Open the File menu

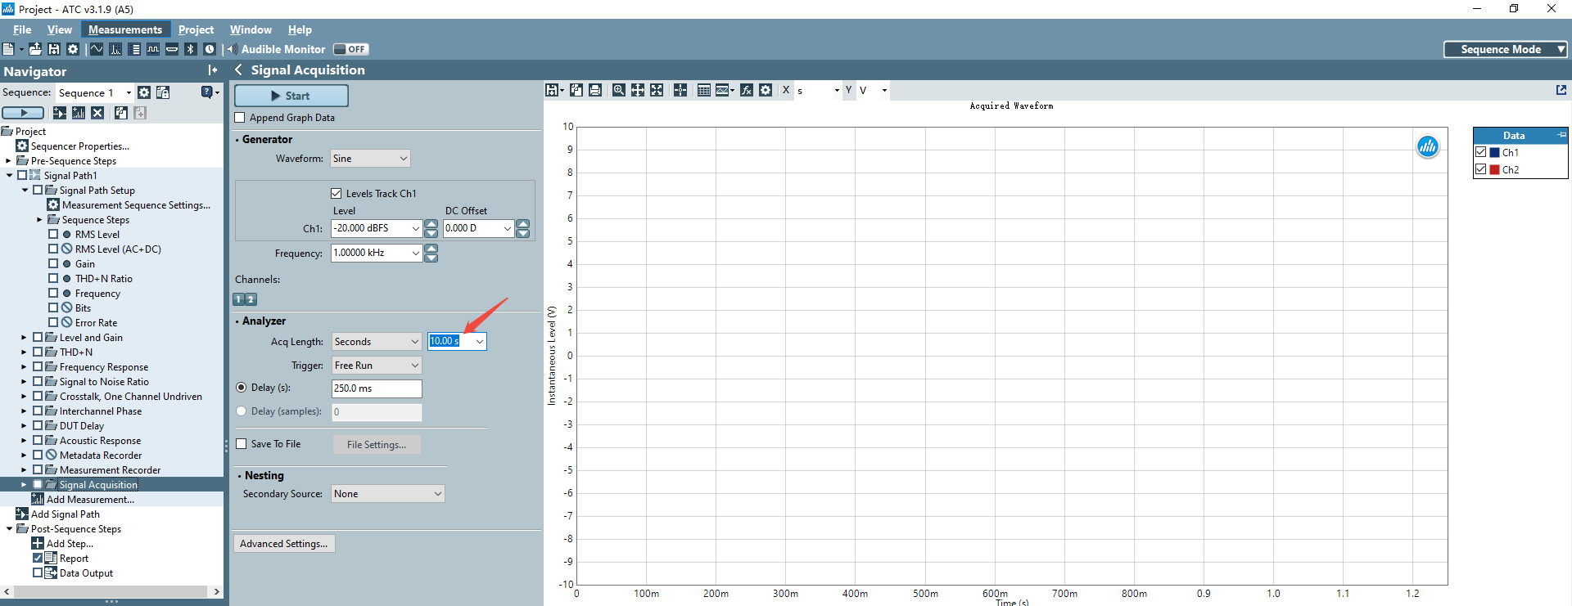(x=22, y=29)
